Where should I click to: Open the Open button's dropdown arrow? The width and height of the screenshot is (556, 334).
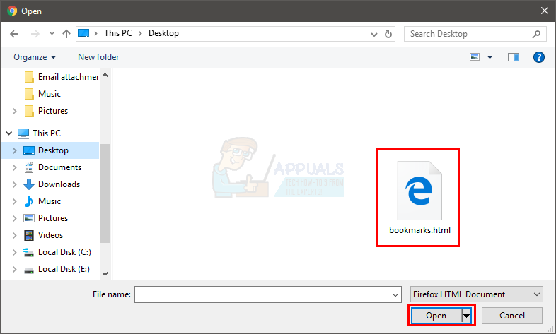466,316
